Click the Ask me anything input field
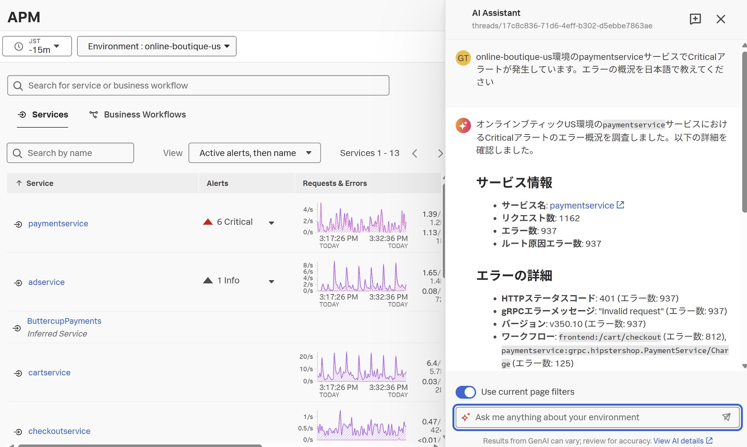 pyautogui.click(x=598, y=417)
